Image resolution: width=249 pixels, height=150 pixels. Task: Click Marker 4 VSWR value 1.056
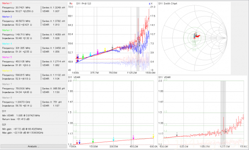pos(56,52)
